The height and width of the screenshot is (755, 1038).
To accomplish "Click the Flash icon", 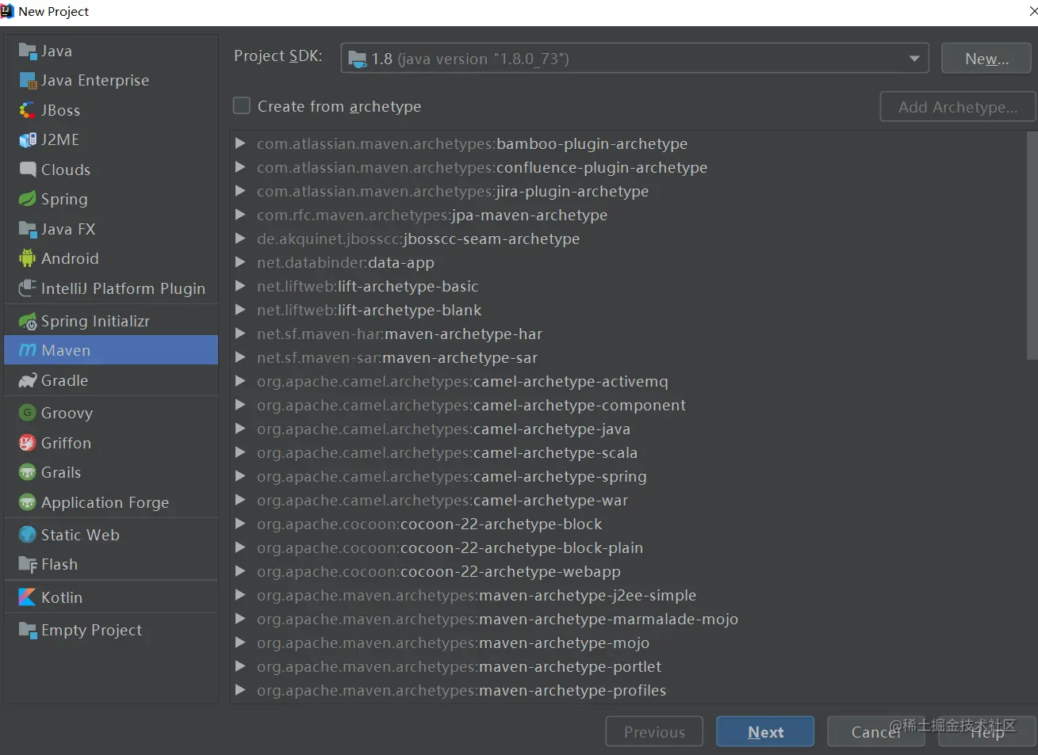I will coord(28,565).
